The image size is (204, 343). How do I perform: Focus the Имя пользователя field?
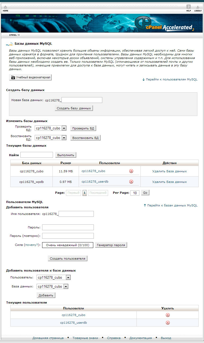[76, 214]
